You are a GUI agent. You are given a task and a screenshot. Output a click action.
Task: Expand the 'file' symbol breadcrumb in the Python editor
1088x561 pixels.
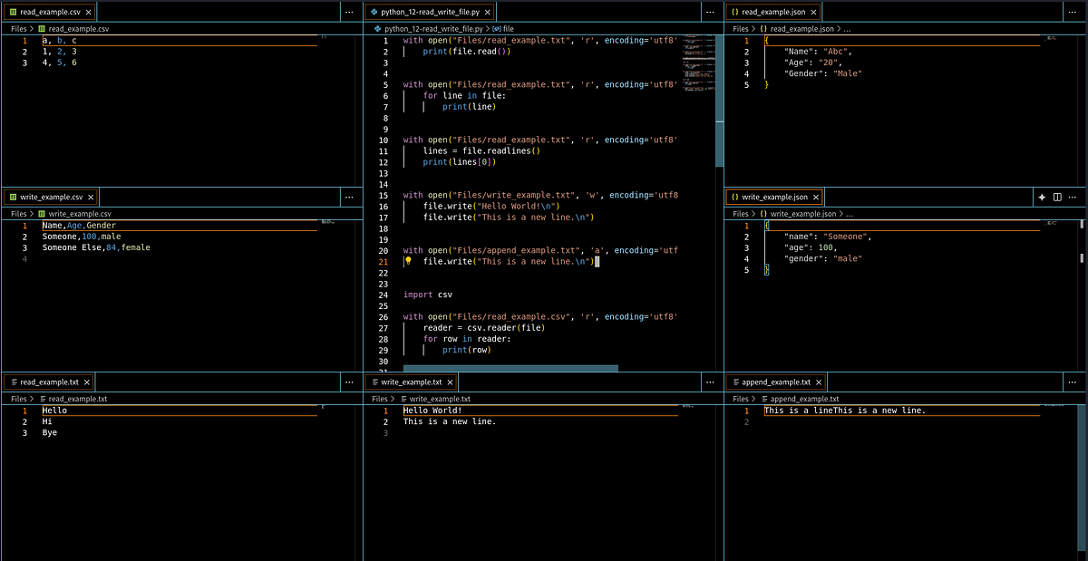508,29
